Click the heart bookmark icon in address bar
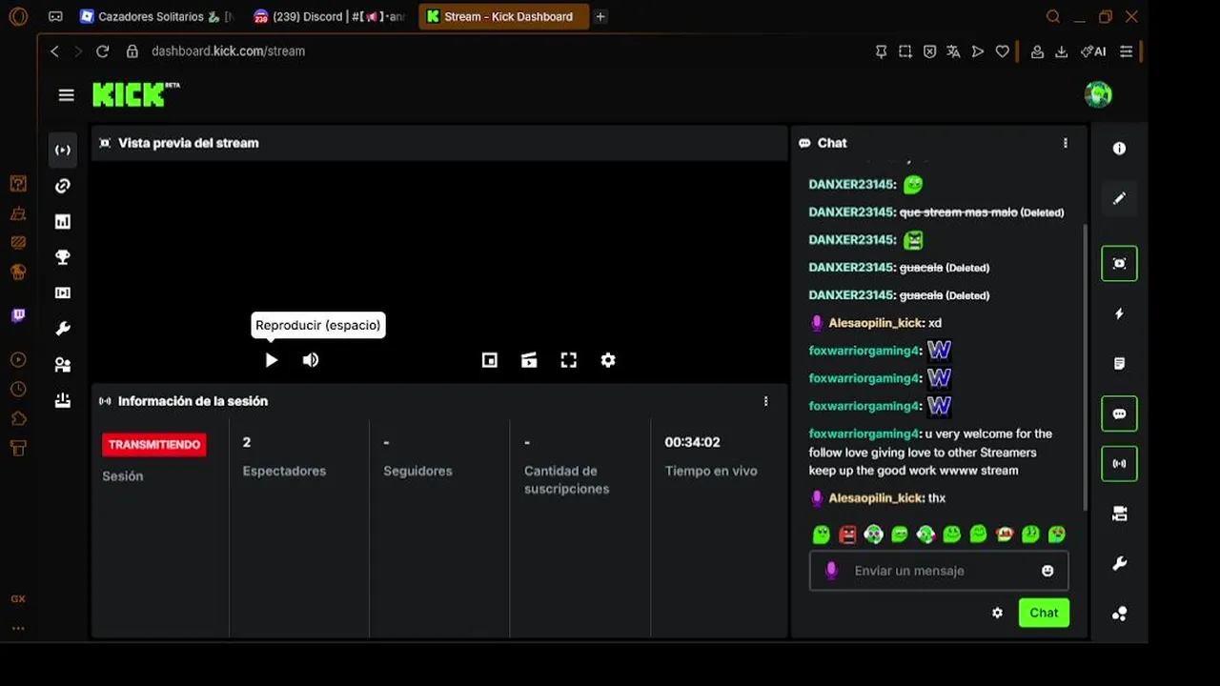Screen dimensions: 1220x686 [x=1002, y=51]
